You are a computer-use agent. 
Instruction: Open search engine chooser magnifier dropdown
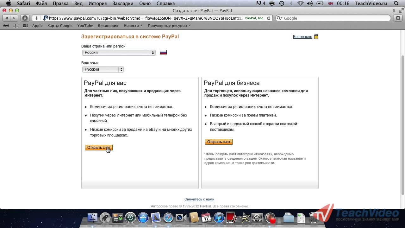pyautogui.click(x=280, y=18)
